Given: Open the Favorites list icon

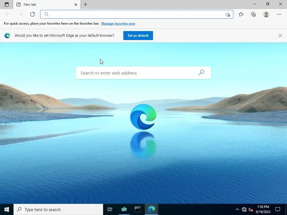Looking at the screenshot, I should [241, 14].
